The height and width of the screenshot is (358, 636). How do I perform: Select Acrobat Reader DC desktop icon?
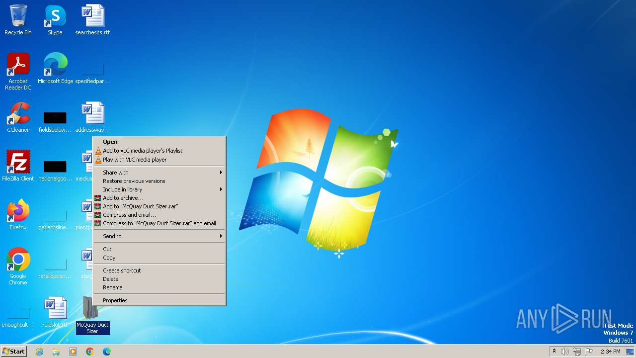[x=18, y=72]
